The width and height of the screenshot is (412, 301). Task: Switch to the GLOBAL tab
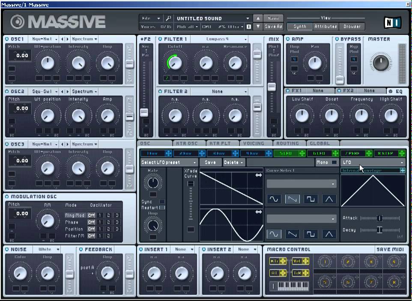320,143
